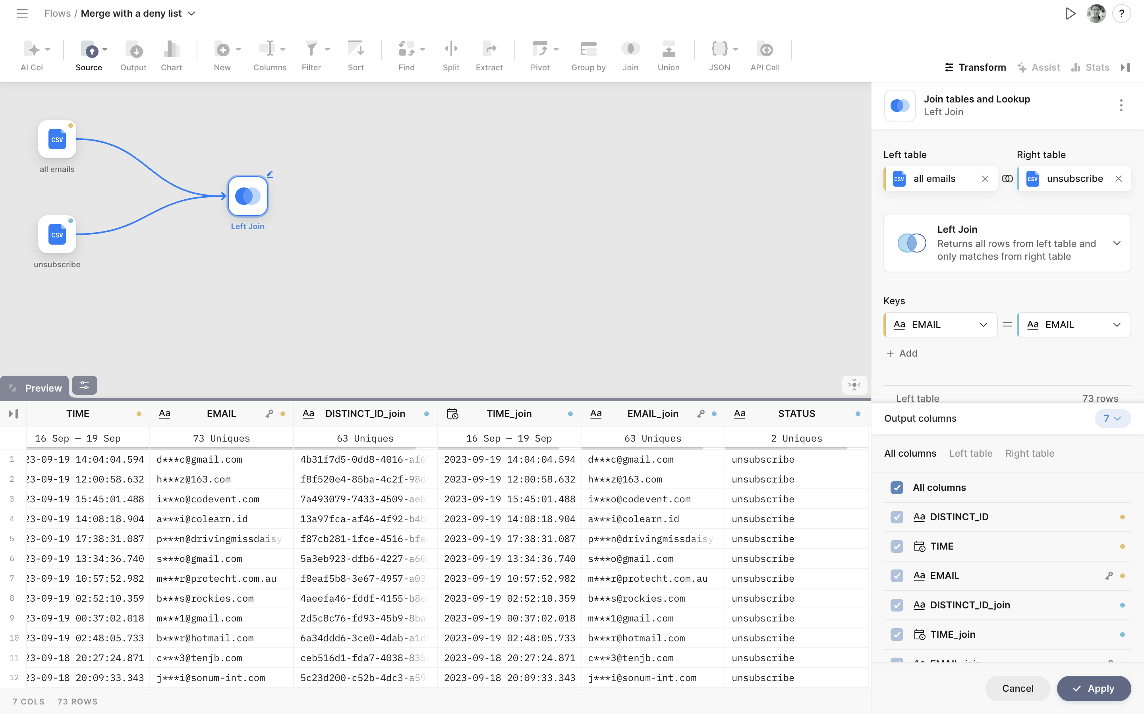Image resolution: width=1144 pixels, height=714 pixels.
Task: Toggle the All columns checkbox
Action: 897,487
